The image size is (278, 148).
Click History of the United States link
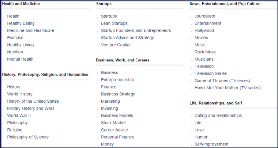[33, 101]
